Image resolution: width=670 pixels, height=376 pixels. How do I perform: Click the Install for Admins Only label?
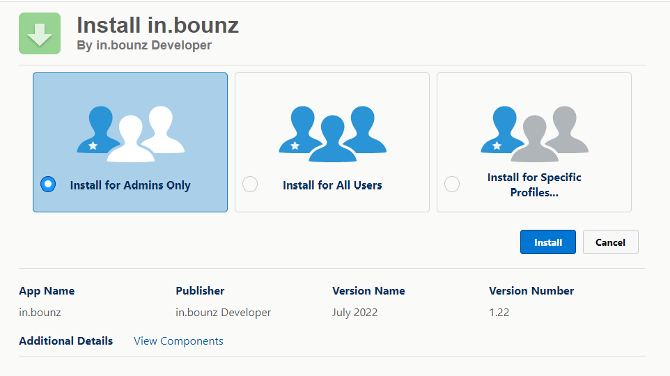[130, 185]
